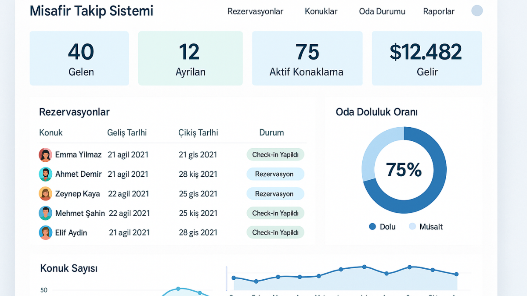Image resolution: width=527 pixels, height=296 pixels.
Task: Open the user account circle top right
Action: pos(476,11)
